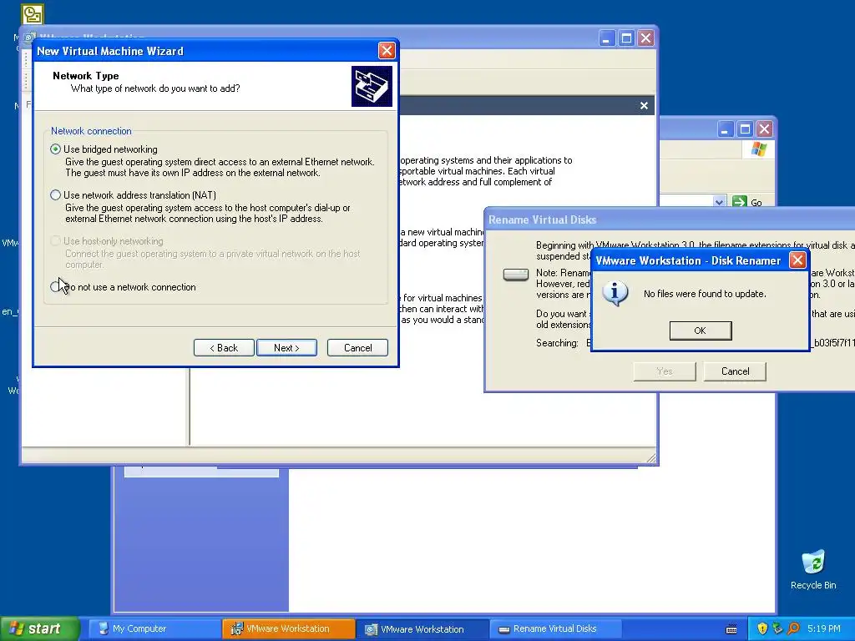Go to the next wizard step
The width and height of the screenshot is (855, 641).
pyautogui.click(x=286, y=348)
